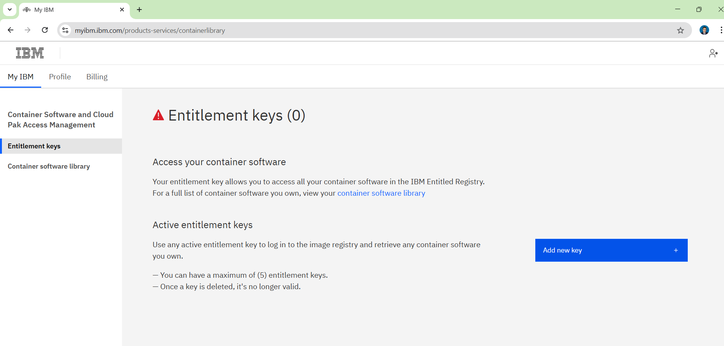Image resolution: width=724 pixels, height=346 pixels.
Task: Switch to the Billing tab
Action: click(x=97, y=77)
